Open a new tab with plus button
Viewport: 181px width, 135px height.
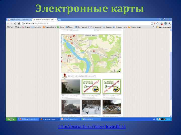coord(59,20)
